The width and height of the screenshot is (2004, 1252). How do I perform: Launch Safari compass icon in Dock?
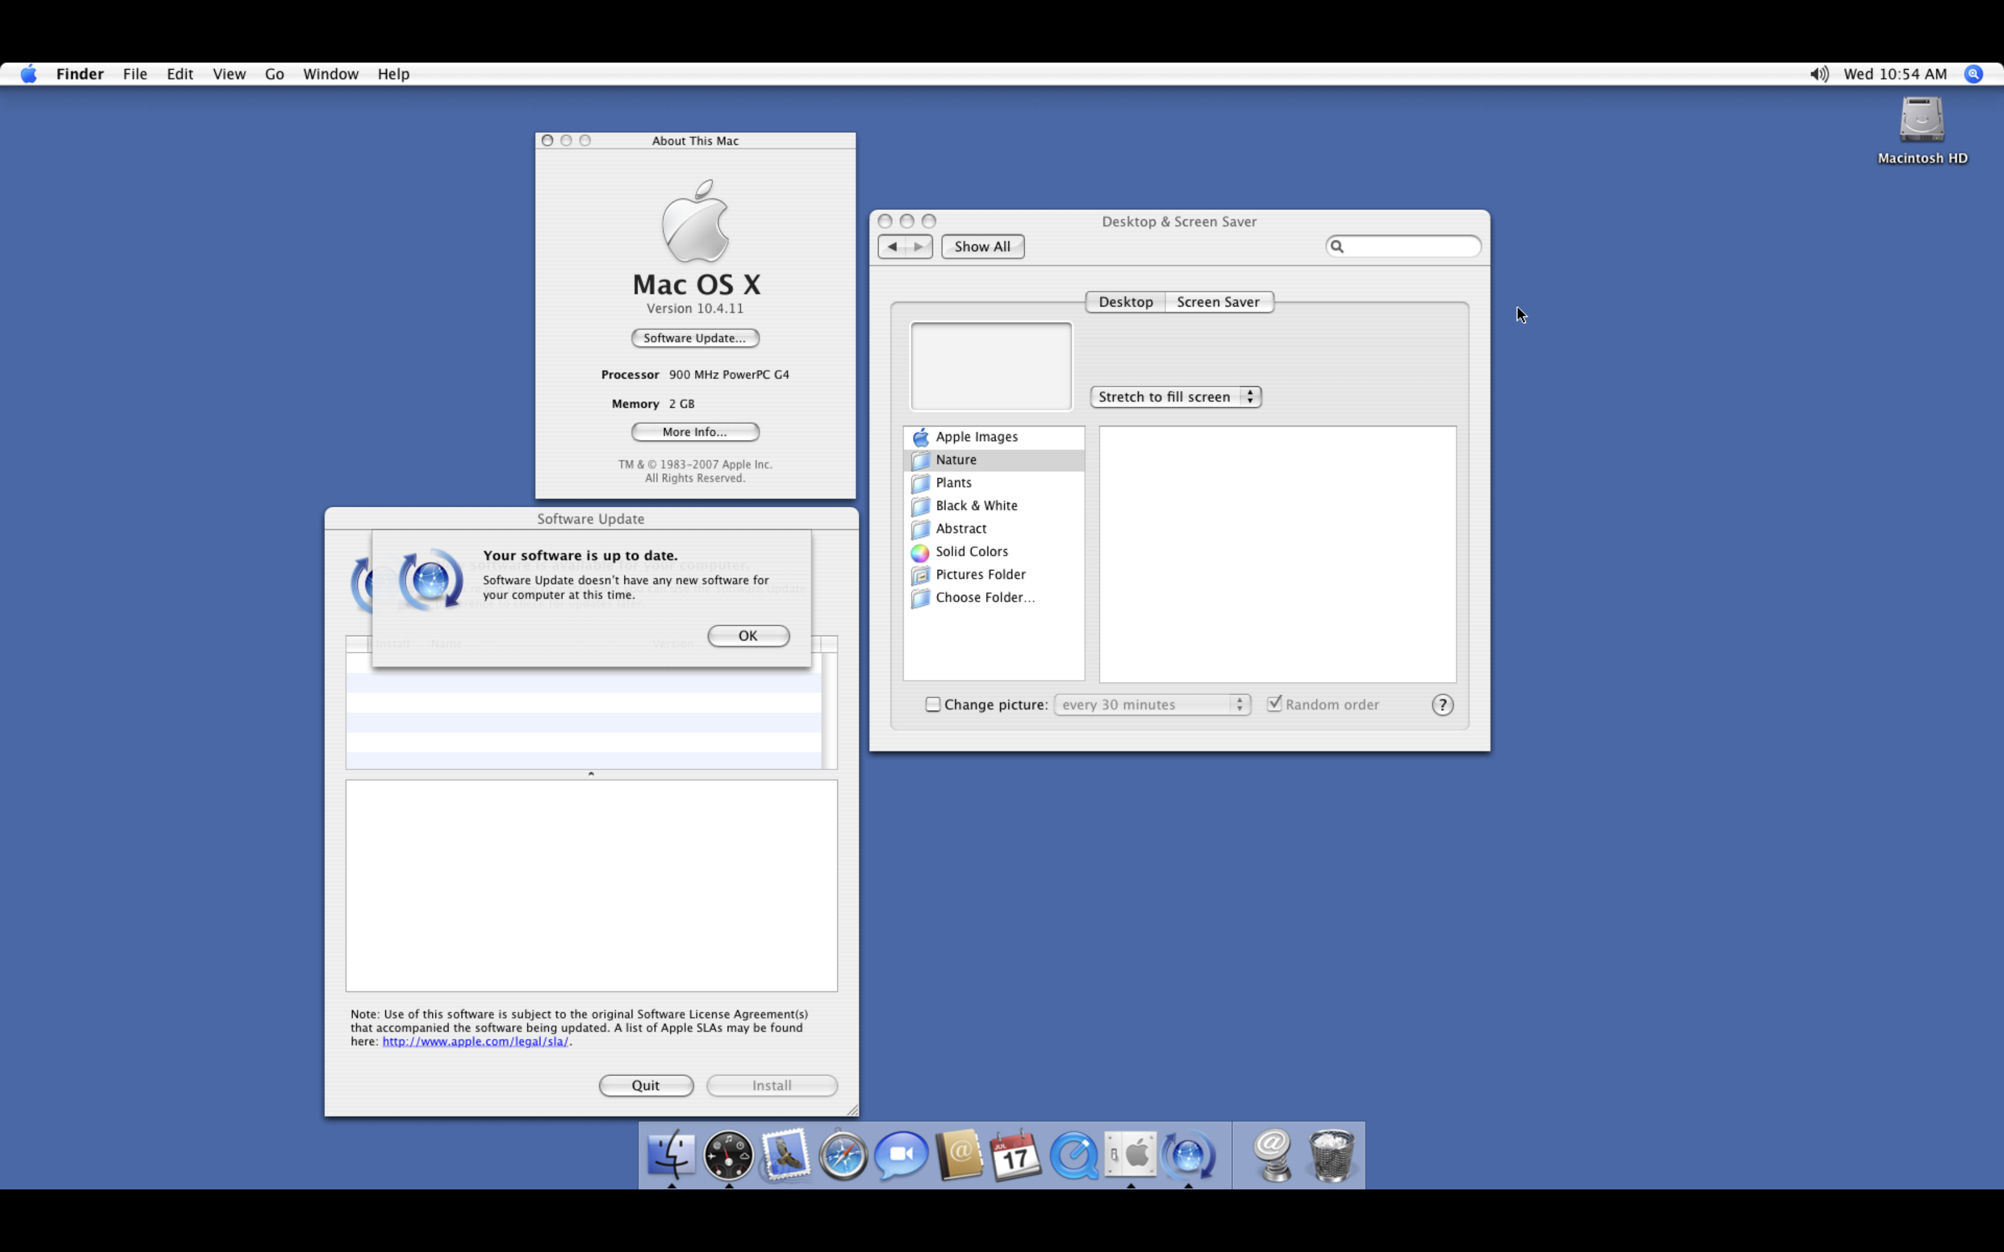click(843, 1154)
